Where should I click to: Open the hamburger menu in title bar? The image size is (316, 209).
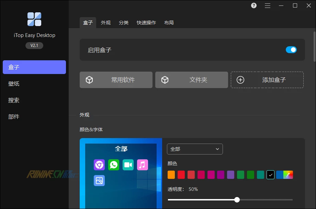pos(268,5)
